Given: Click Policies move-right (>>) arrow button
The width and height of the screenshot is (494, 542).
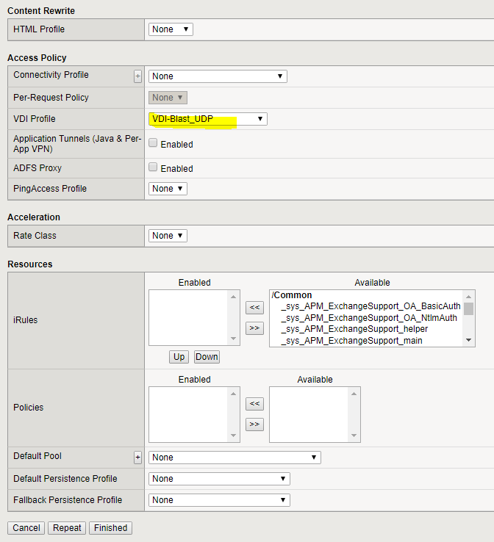Looking at the screenshot, I should click(x=254, y=424).
